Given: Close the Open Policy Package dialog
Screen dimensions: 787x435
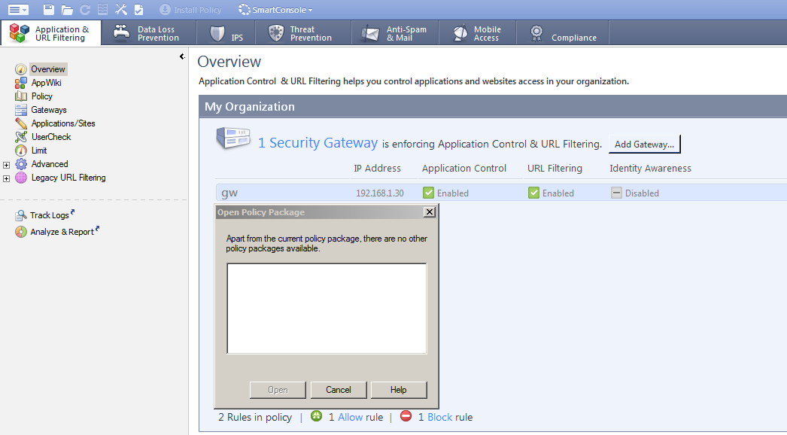Looking at the screenshot, I should 429,212.
